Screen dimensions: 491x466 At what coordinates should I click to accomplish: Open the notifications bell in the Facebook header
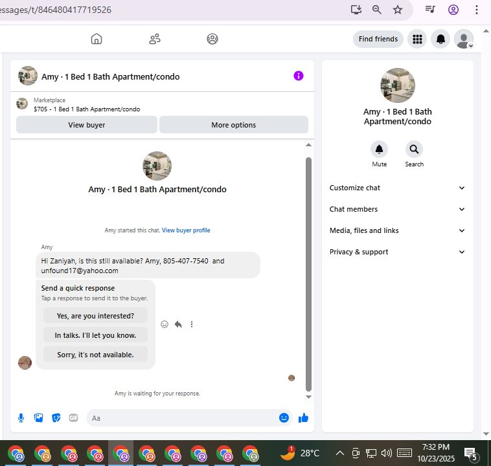(x=440, y=39)
